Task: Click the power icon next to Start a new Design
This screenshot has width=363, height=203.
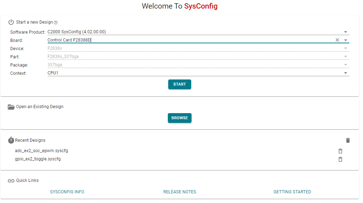Action: [x=11, y=22]
